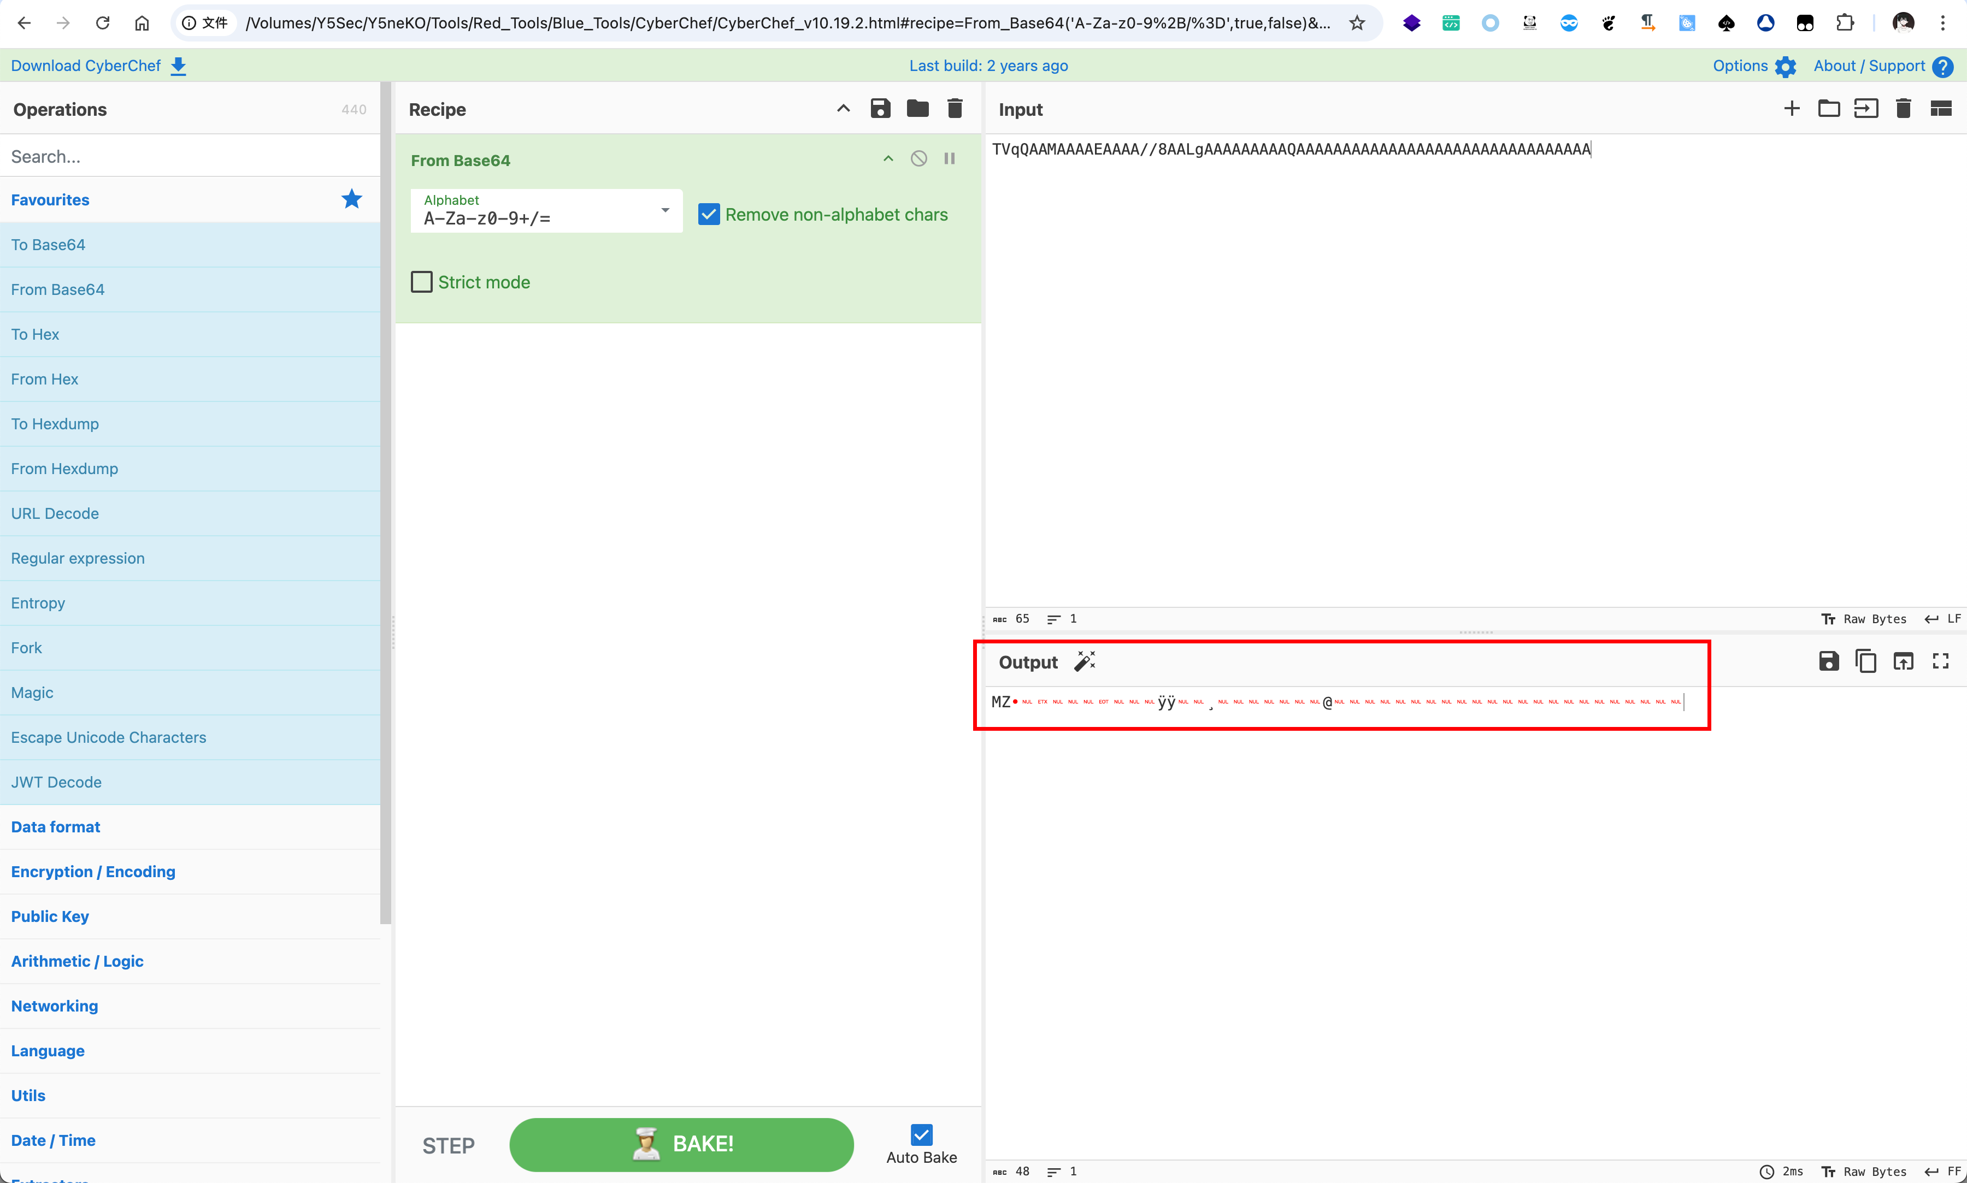The image size is (1967, 1183).
Task: Collapse the From Base64 operation arguments
Action: click(x=888, y=158)
